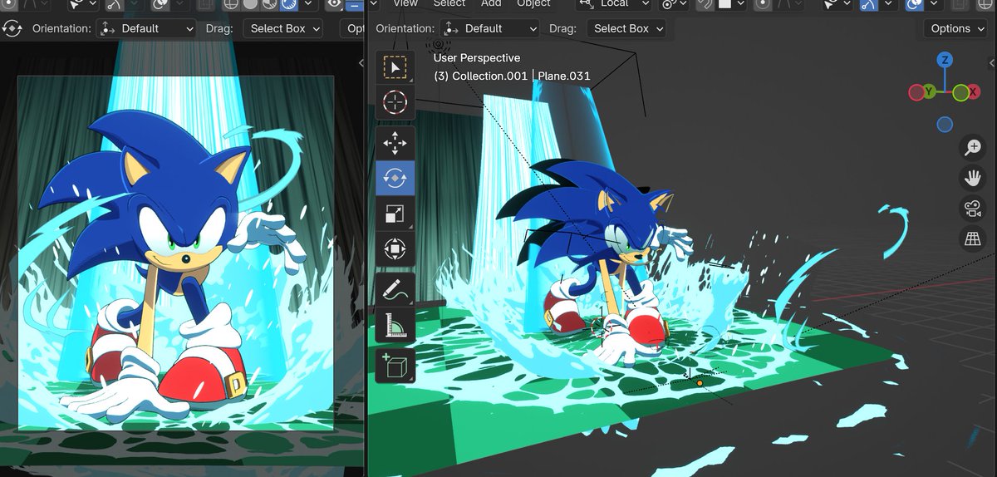Click rotate tool settings icon beside left Orientation
Screen dimensions: 997x477
point(12,28)
